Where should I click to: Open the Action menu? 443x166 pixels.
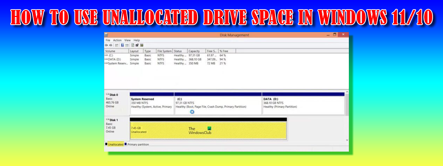click(x=117, y=40)
